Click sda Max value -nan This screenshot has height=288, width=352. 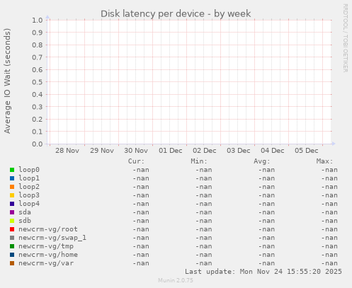[329, 212]
